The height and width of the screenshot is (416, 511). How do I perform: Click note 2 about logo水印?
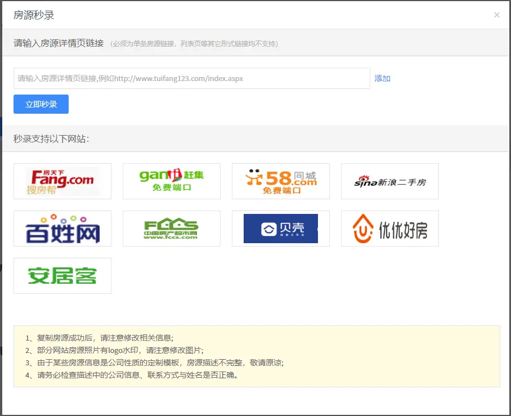pyautogui.click(x=114, y=350)
